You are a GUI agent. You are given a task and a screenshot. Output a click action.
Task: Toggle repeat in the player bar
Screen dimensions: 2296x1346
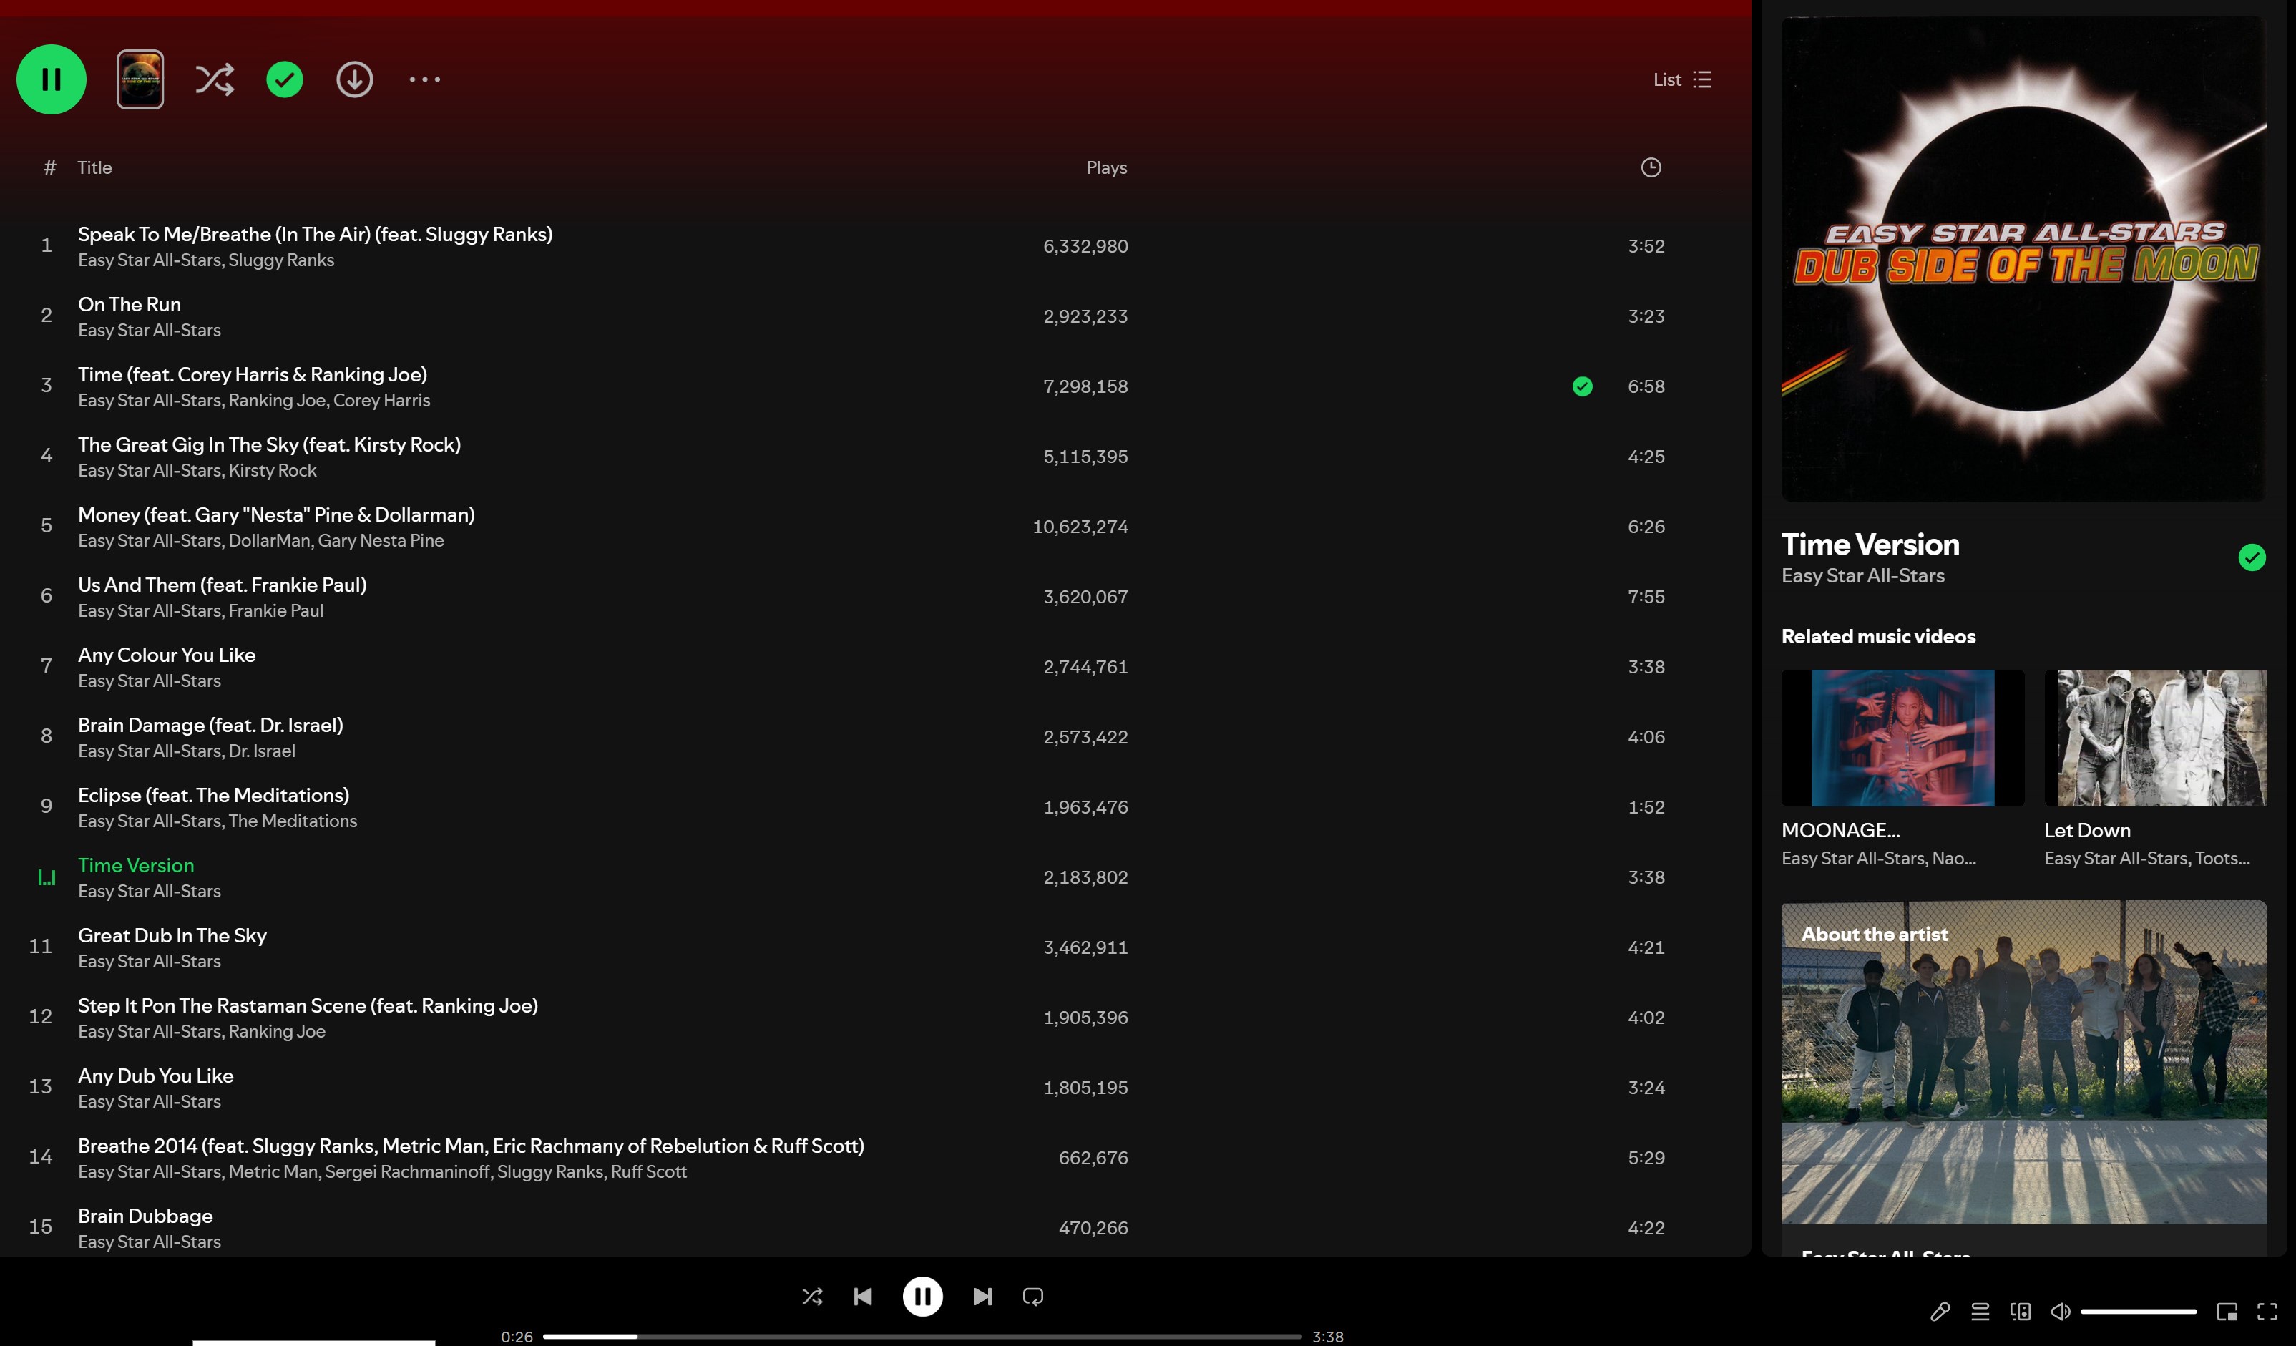pyautogui.click(x=1032, y=1296)
